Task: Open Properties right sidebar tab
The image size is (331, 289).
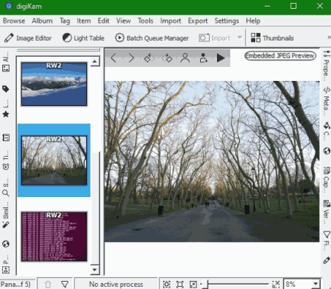Action: coord(327,65)
